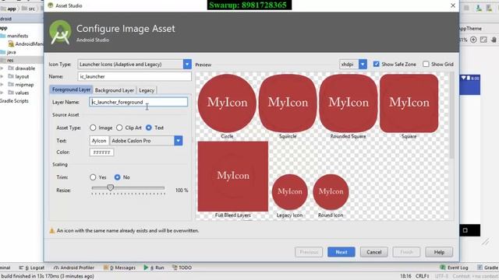The image size is (499, 280).
Task: Expand the mipmap folder
Action: 2,85
